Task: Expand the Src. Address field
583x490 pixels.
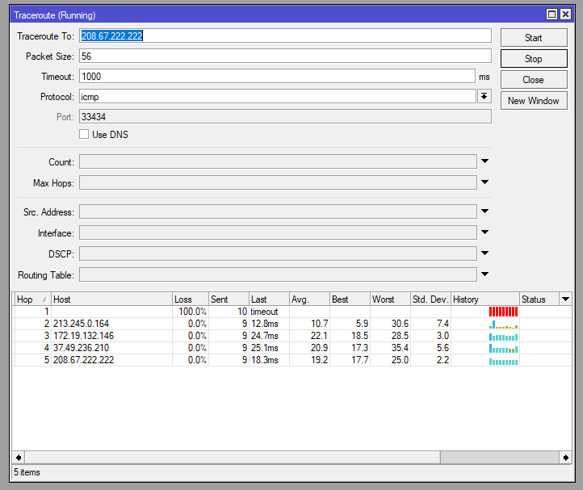Action: click(484, 211)
